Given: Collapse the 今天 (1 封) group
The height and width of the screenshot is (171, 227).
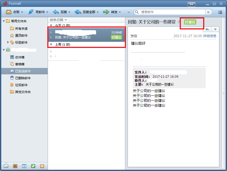Looking at the screenshot, I should click(x=51, y=25).
